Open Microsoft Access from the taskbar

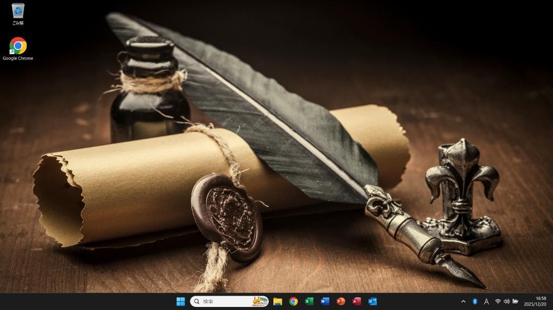[x=356, y=301]
